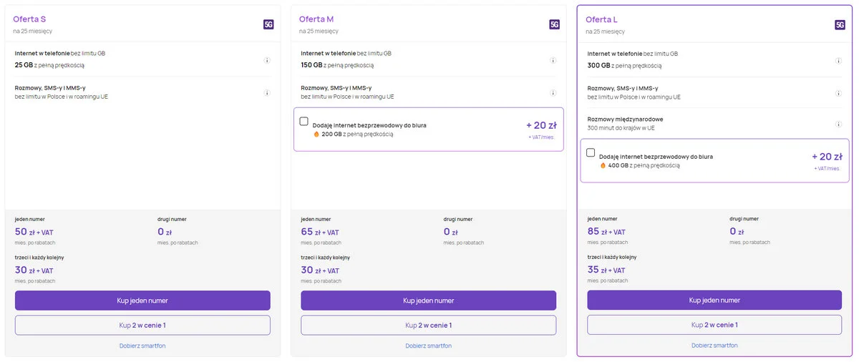Click the 25 GB z pełną prędkością text

49,65
